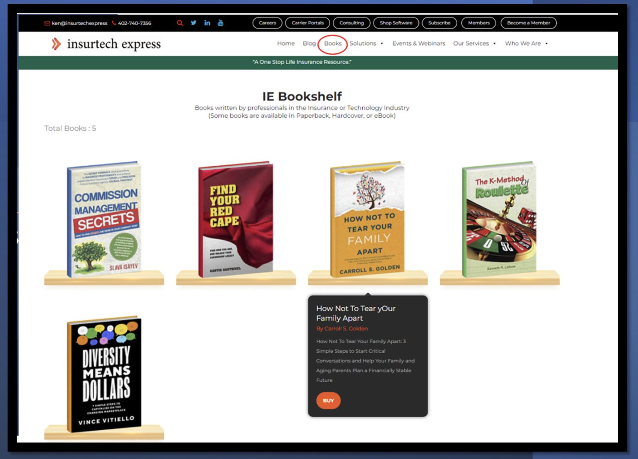This screenshot has width=638, height=459.
Task: Click the phone handset icon
Action: tap(114, 23)
